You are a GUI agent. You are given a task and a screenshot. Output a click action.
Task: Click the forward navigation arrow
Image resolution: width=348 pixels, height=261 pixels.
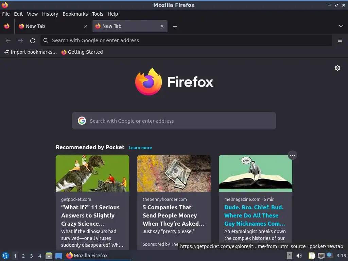(x=20, y=41)
